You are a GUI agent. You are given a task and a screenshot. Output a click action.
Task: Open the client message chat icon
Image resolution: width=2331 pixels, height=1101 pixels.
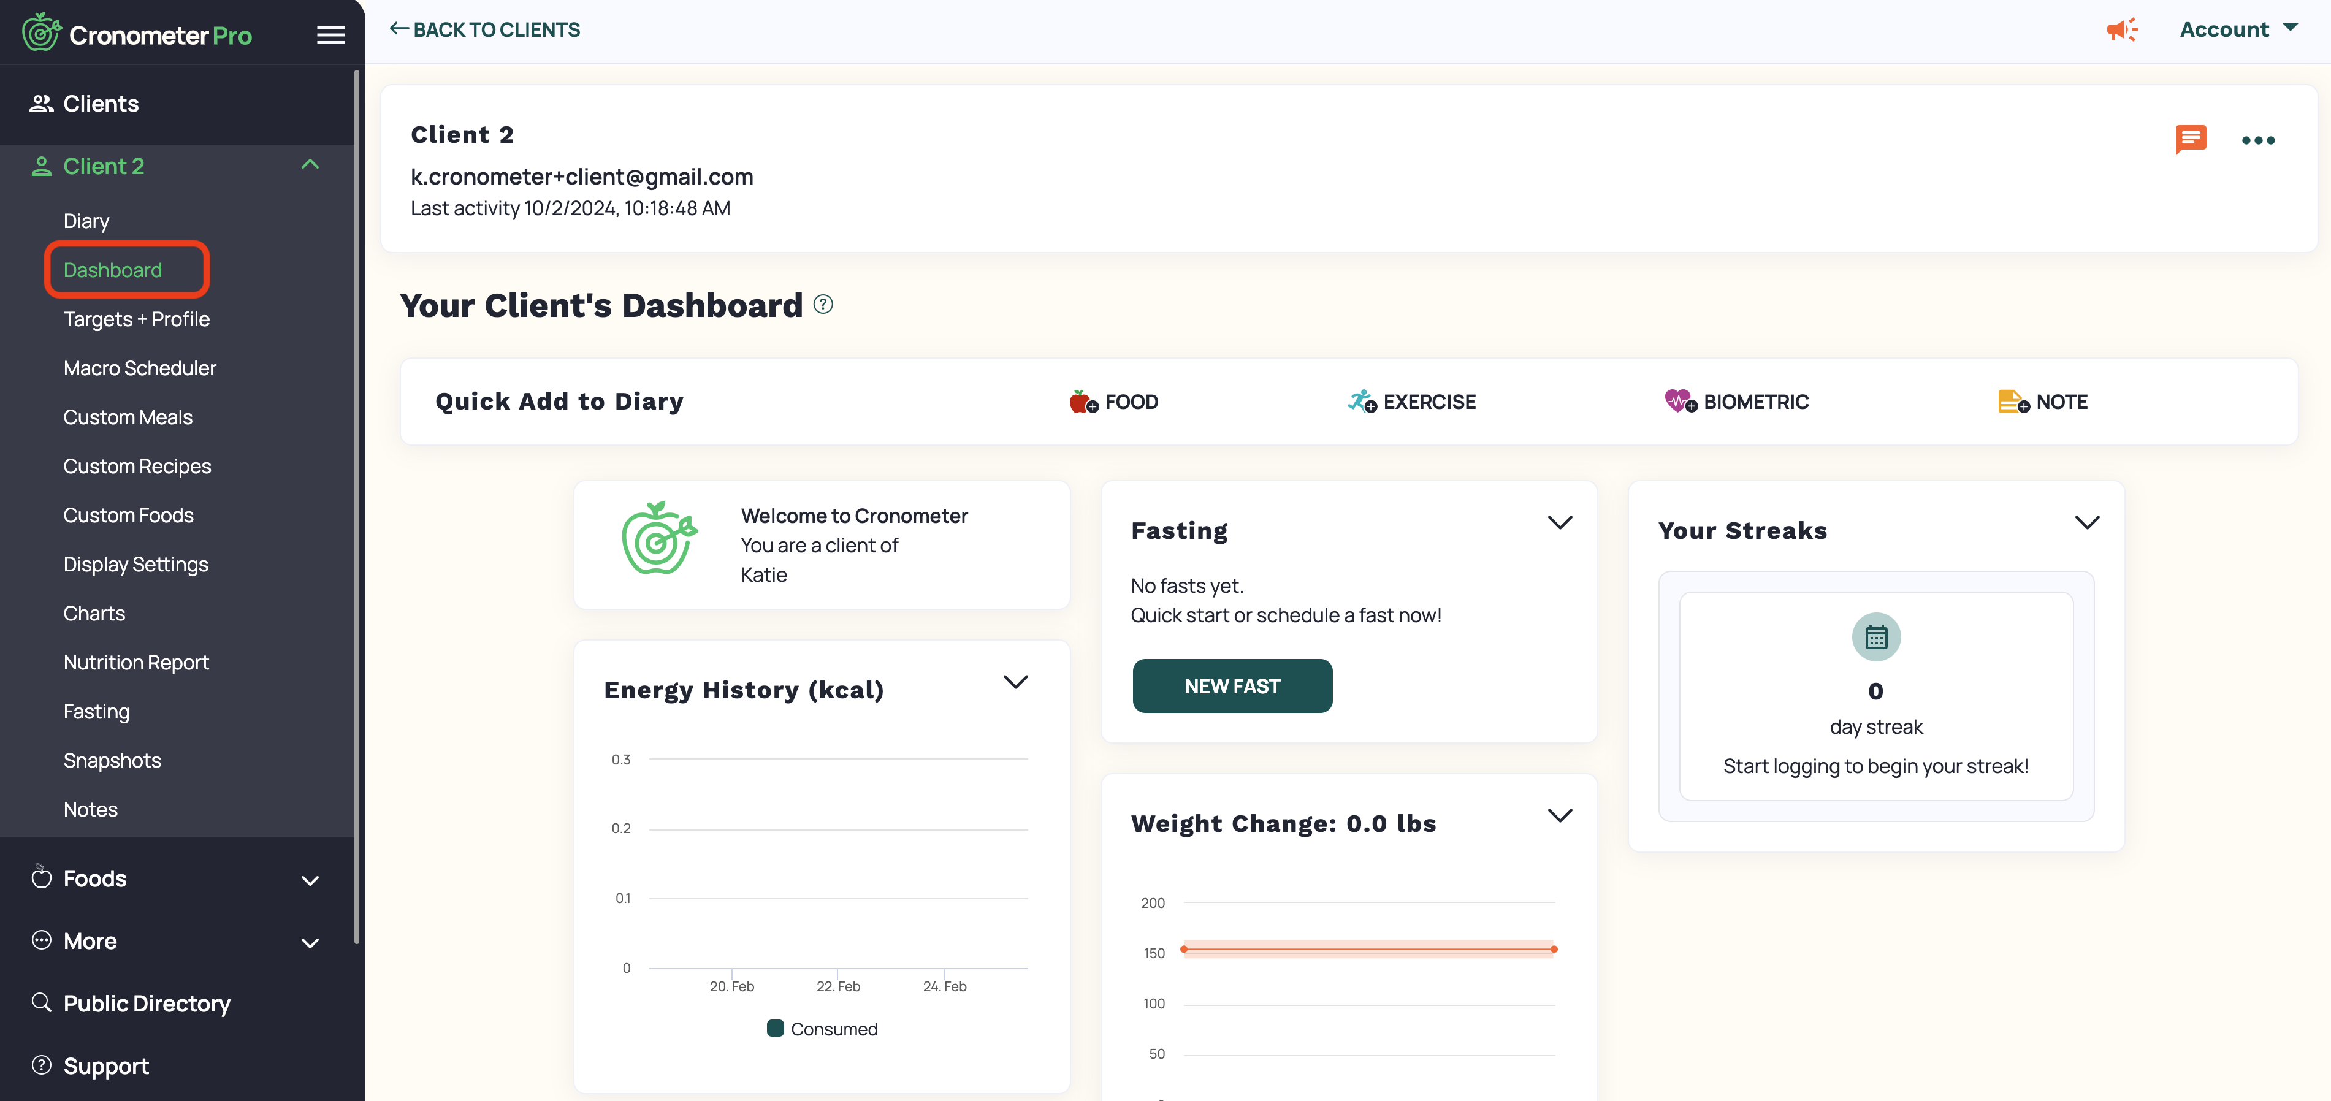[2190, 139]
